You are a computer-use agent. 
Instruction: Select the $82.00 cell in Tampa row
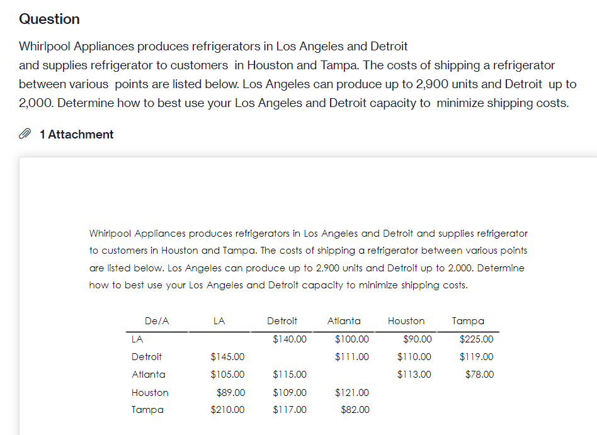(355, 410)
